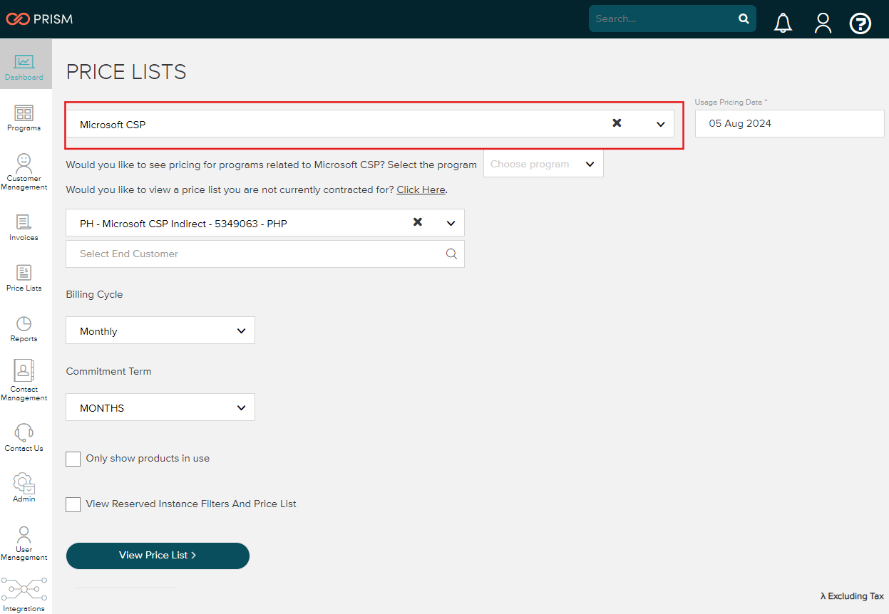Click the Usage Pricing Date field
The image size is (889, 614).
[x=790, y=123]
